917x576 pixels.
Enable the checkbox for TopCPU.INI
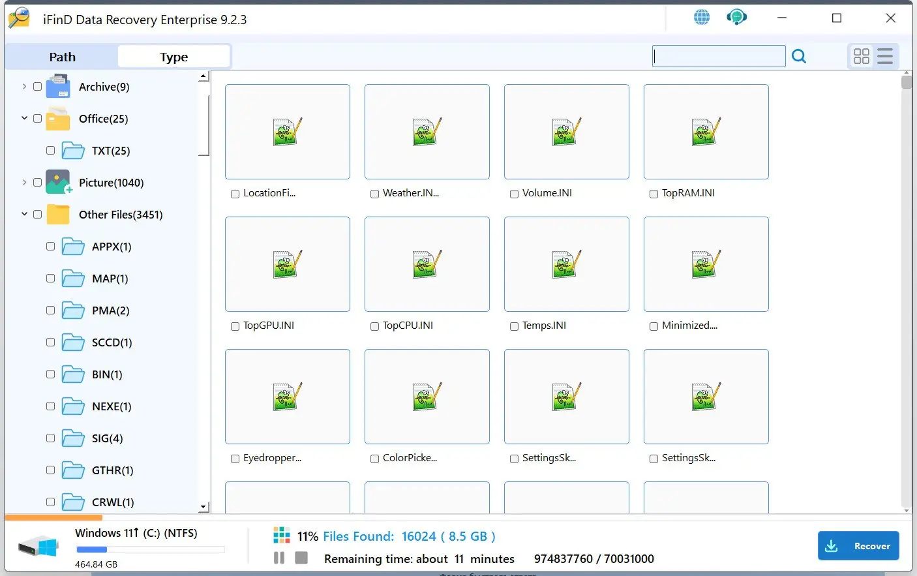[374, 326]
